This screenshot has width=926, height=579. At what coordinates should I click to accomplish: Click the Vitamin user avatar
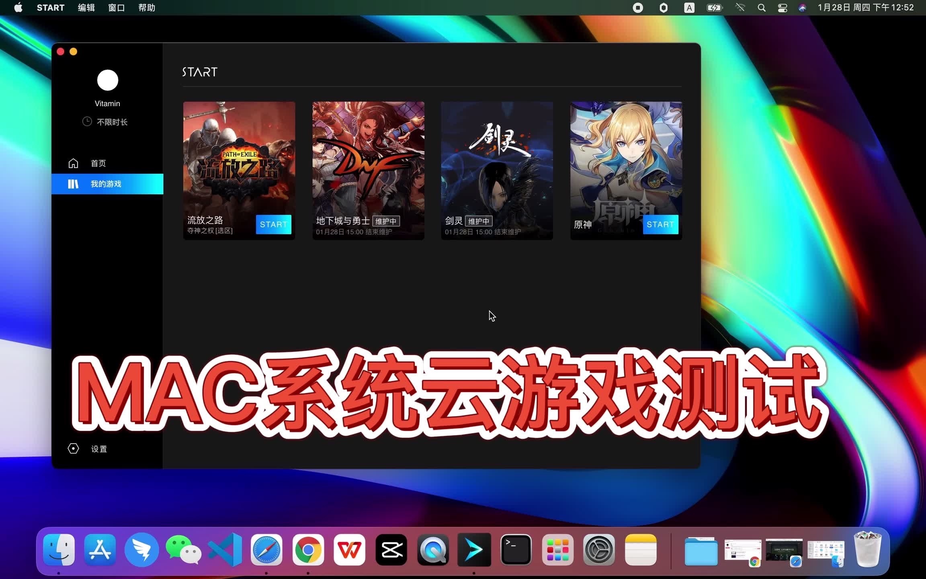pos(107,80)
